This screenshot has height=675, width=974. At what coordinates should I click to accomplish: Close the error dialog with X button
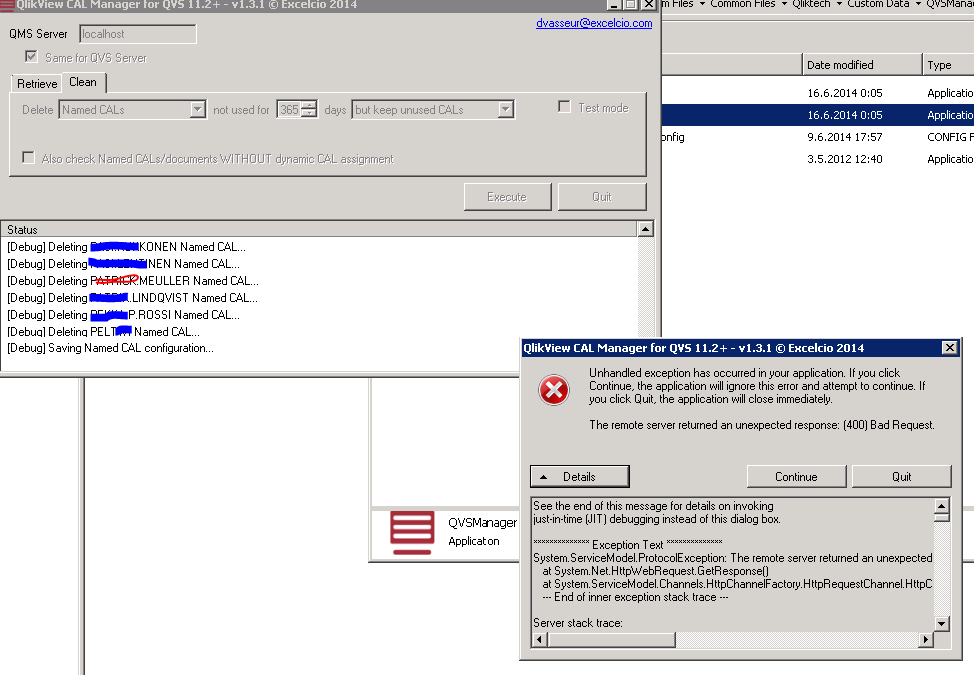[x=950, y=348]
